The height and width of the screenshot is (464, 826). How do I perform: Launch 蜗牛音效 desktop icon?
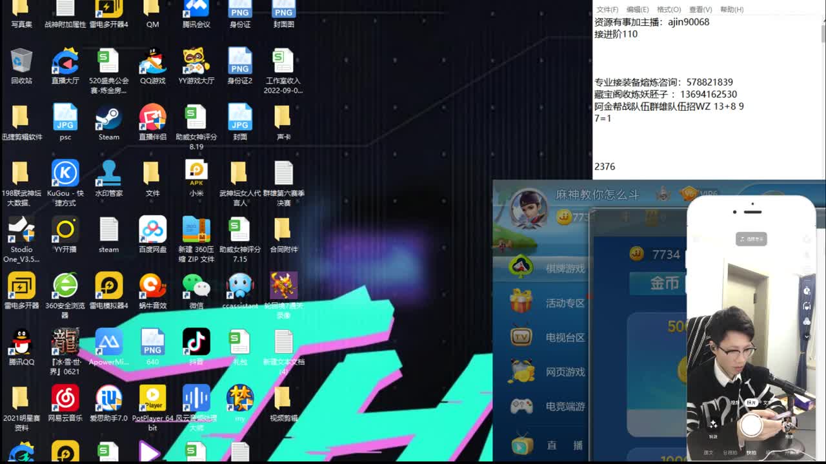tap(153, 291)
